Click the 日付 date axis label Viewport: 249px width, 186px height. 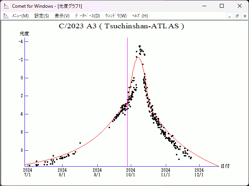point(225,166)
